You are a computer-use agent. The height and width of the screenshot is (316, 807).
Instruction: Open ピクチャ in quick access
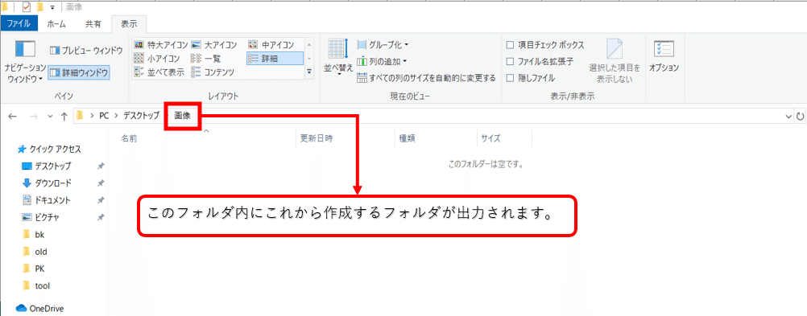[x=40, y=217]
